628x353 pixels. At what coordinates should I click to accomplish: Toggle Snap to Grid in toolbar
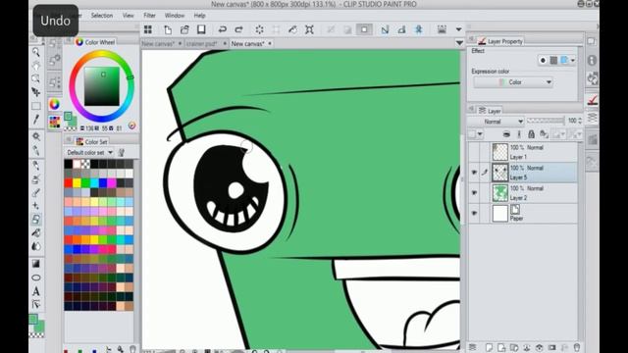click(x=419, y=29)
